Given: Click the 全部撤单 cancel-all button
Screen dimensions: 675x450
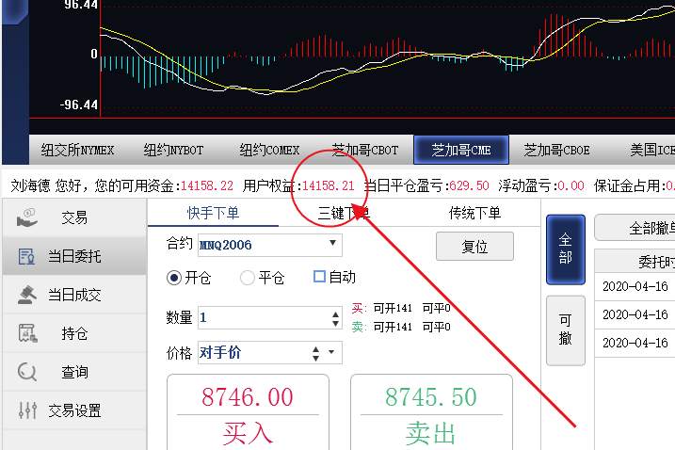Looking at the screenshot, I should tap(635, 228).
